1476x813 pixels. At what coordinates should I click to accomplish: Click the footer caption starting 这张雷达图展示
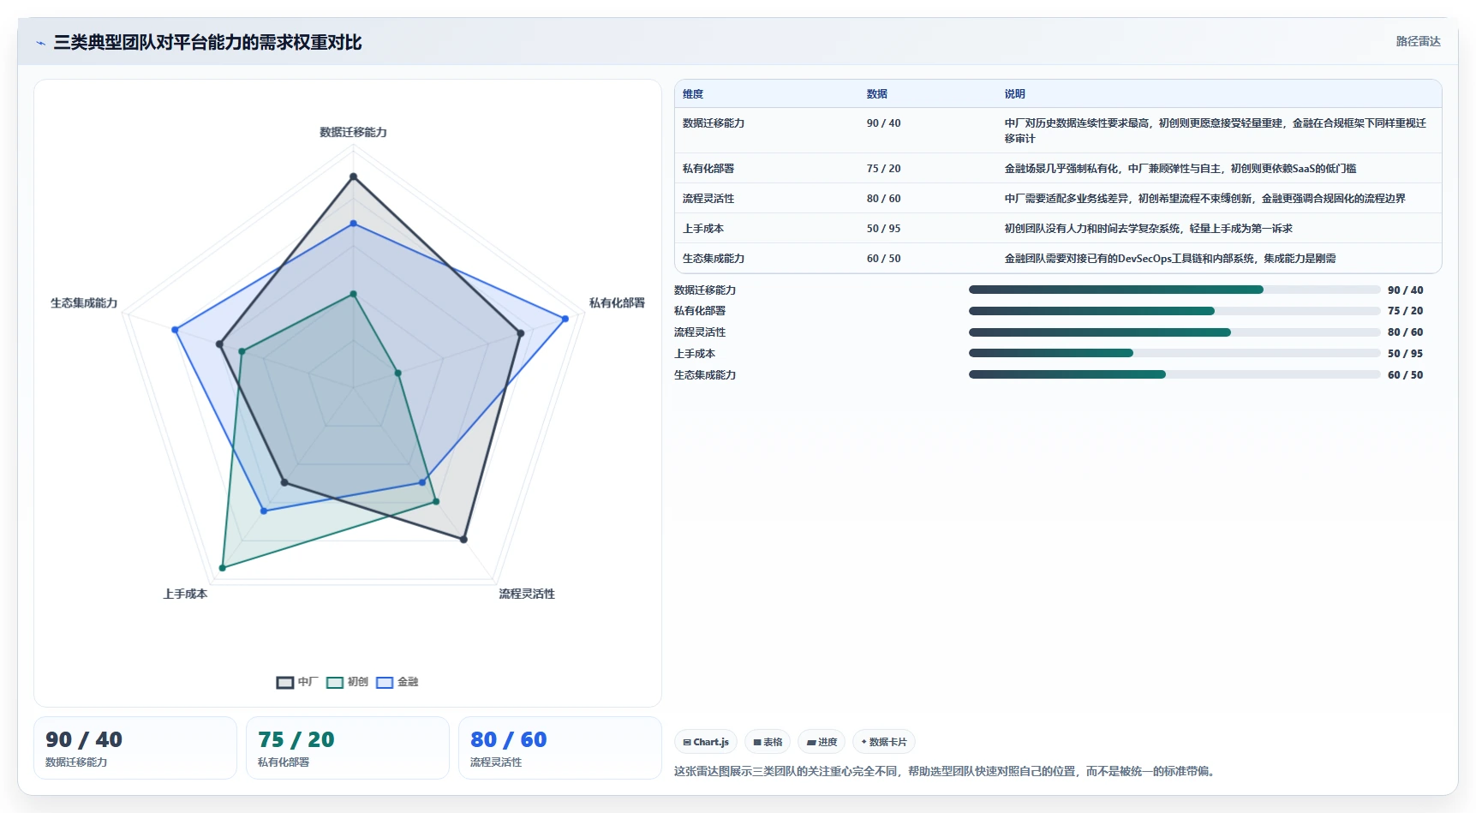click(946, 771)
